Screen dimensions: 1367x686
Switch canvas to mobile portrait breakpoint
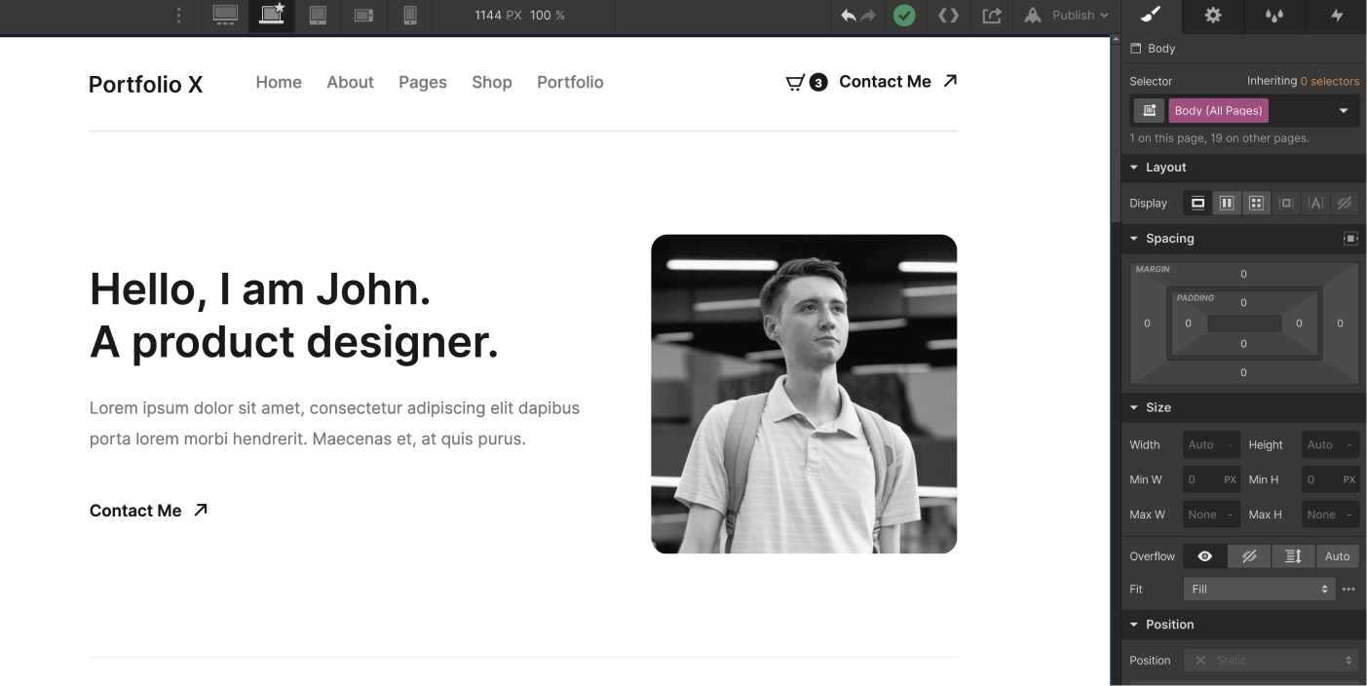[x=409, y=16]
